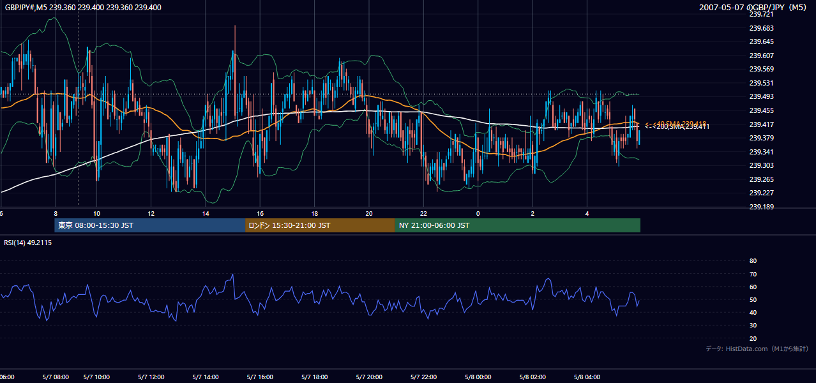This screenshot has height=383, width=816.
Task: Click price level 239.569 on the axis
Action: 761,70
